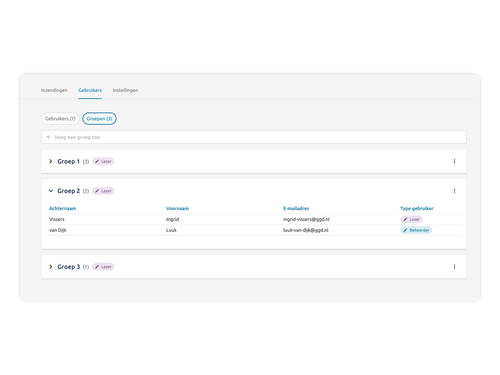This screenshot has width=500, height=375.
Task: Click the first name Ingrid
Action: 173,219
